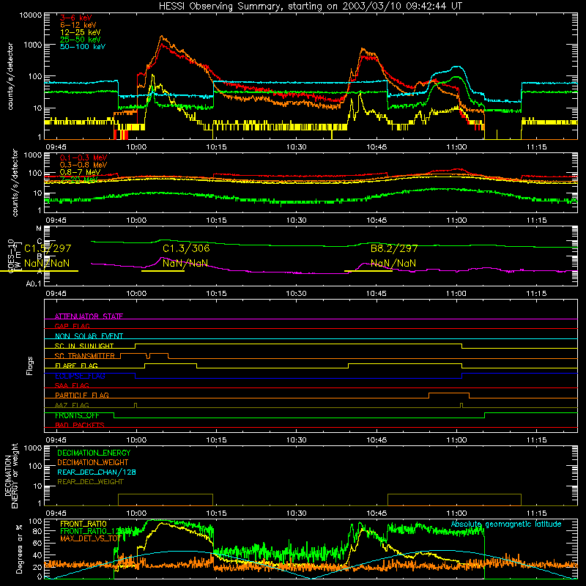Click yellow flare interval bar below B8.2/297
586x586 pixels.
point(368,271)
